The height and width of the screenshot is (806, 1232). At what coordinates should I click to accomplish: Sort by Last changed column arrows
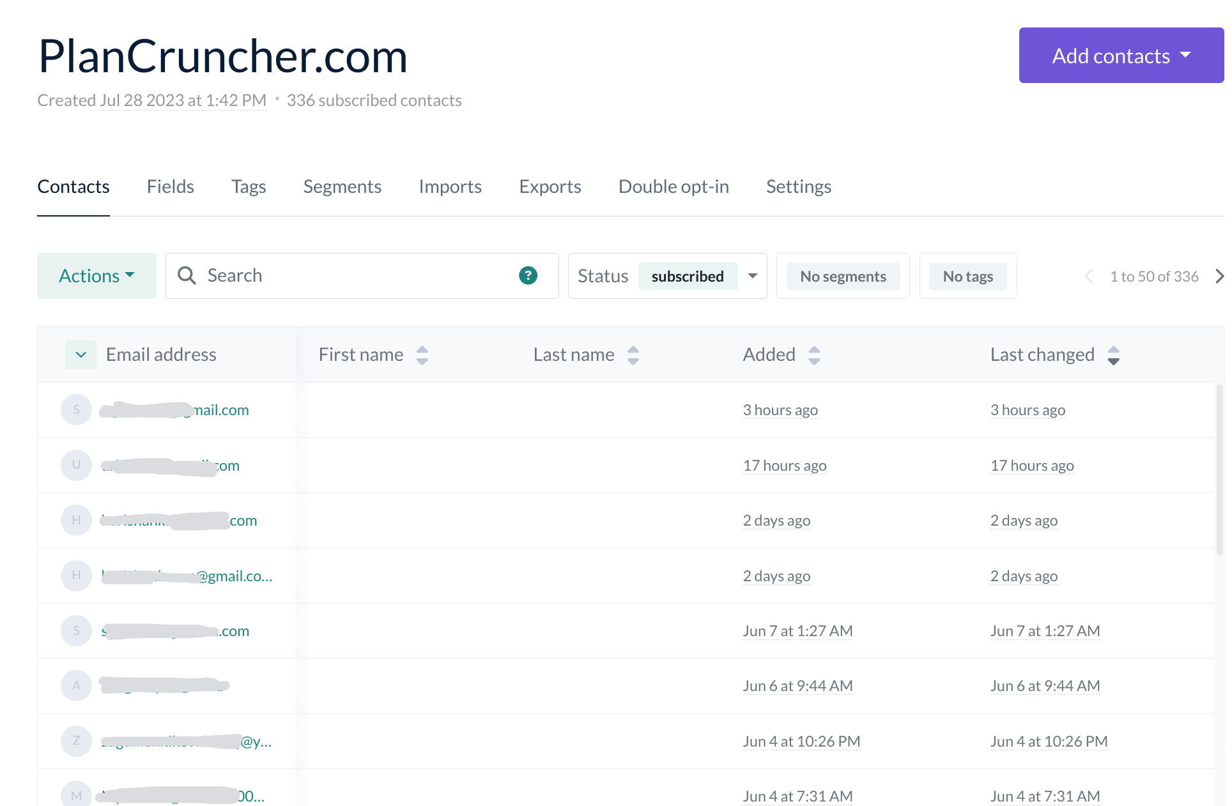[1113, 355]
